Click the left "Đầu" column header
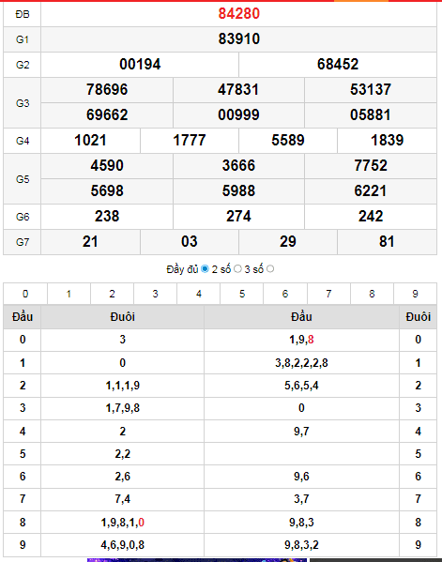Screen dimensions: 442x562 pos(23,317)
